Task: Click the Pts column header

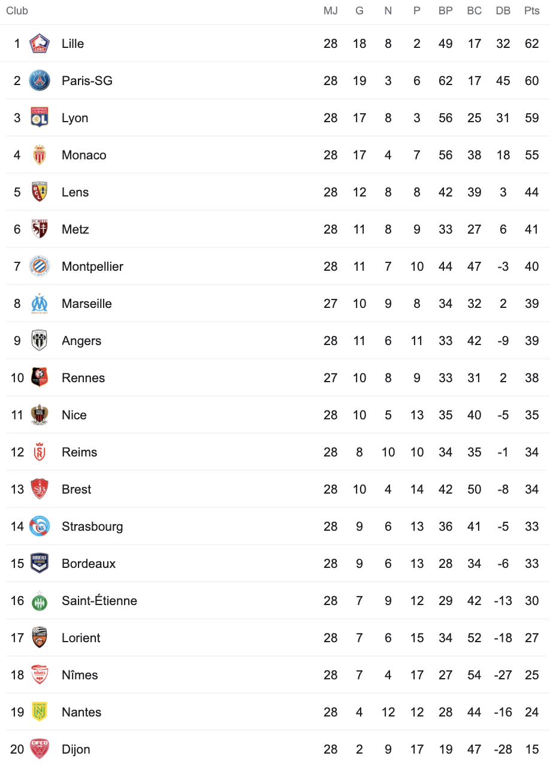Action: [532, 11]
